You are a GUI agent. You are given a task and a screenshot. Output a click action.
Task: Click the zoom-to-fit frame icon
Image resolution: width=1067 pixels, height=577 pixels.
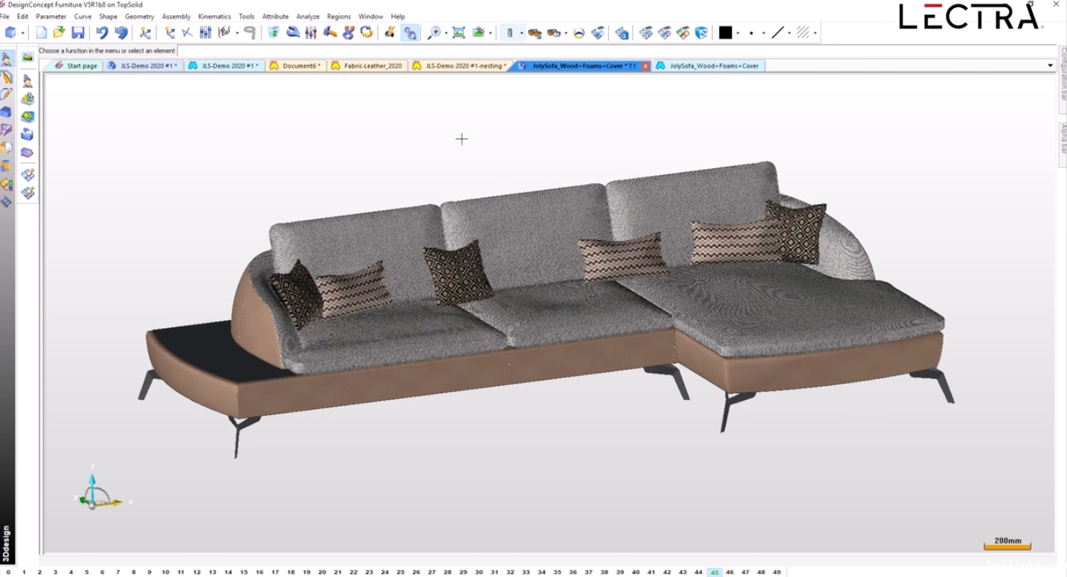459,33
